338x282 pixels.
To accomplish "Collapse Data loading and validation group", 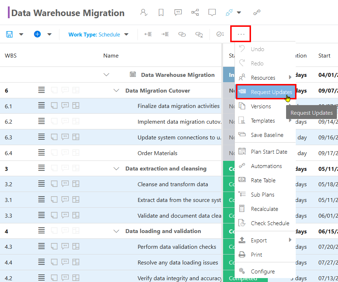I will (x=116, y=231).
